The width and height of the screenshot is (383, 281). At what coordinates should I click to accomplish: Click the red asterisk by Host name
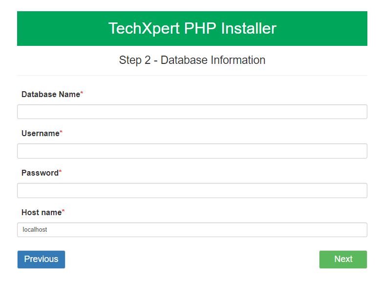(x=64, y=212)
